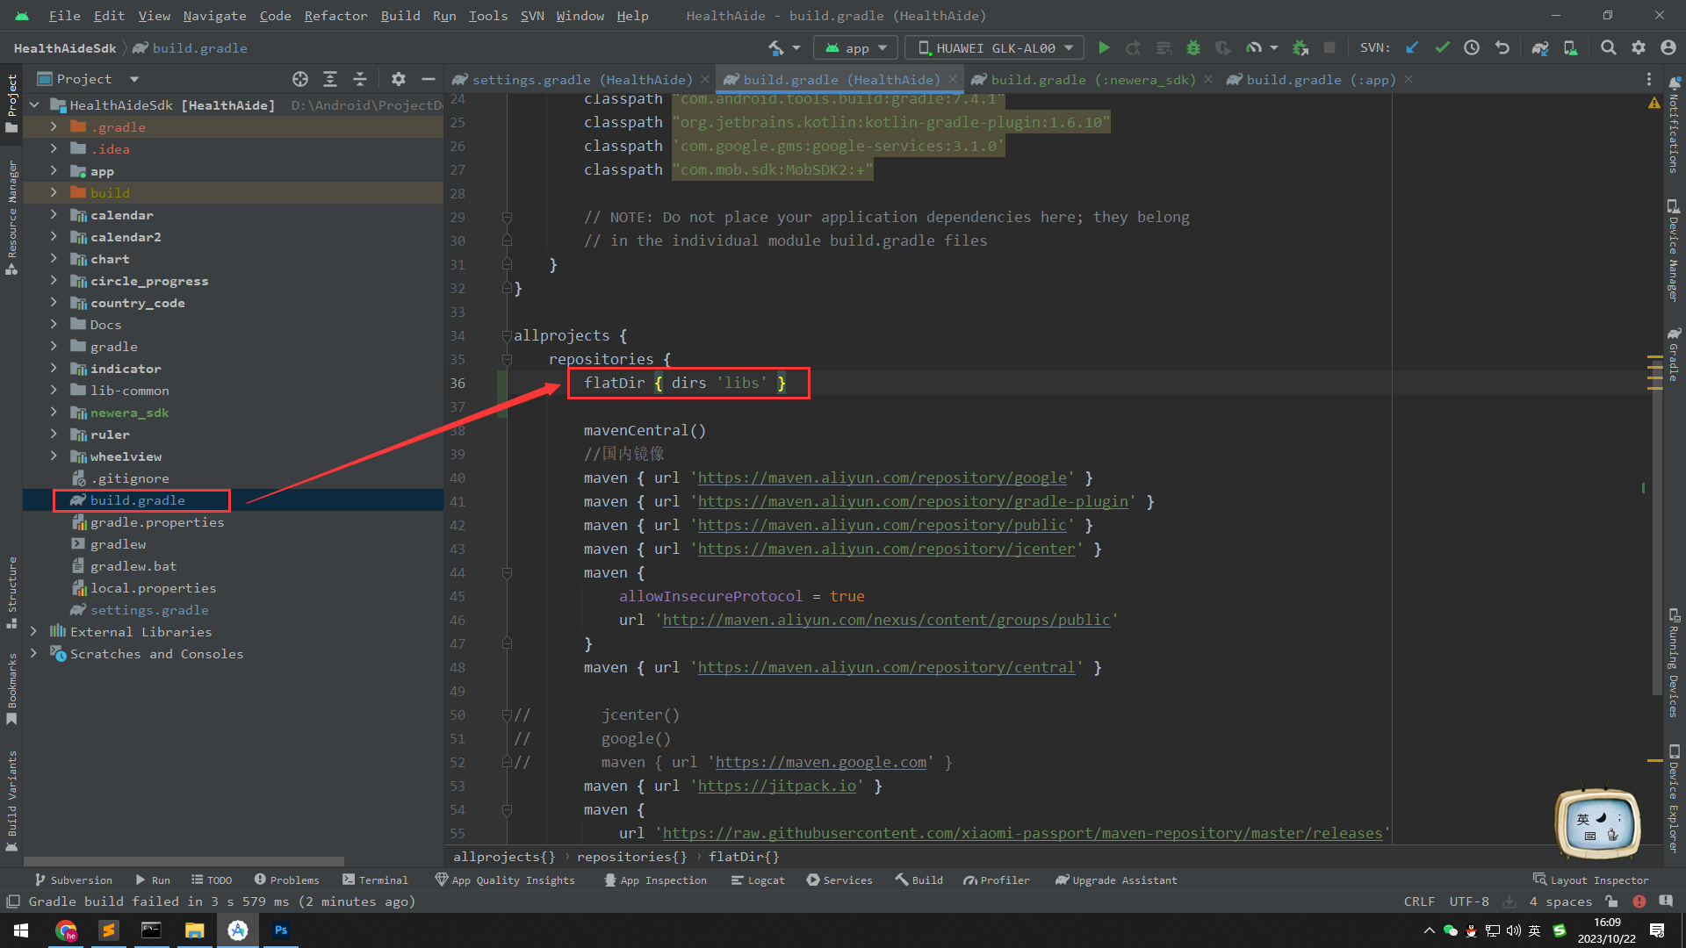Click SVN Update Project arrow icon
This screenshot has height=948, width=1686.
[x=1412, y=48]
